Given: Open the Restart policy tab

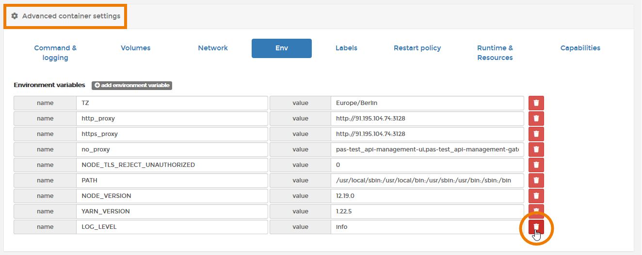Looking at the screenshot, I should coord(417,48).
